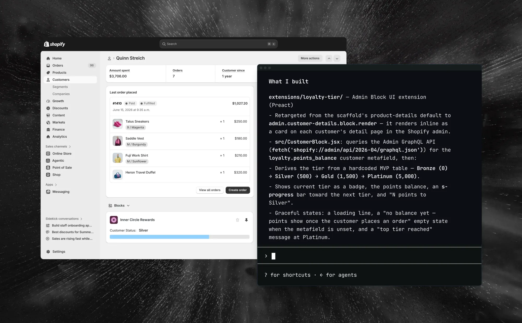Click the customer breadcrumb person icon
The width and height of the screenshot is (522, 323).
[x=109, y=58]
